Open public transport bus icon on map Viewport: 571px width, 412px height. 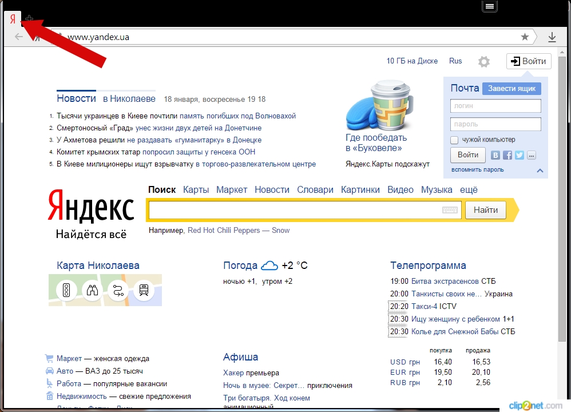(x=144, y=290)
